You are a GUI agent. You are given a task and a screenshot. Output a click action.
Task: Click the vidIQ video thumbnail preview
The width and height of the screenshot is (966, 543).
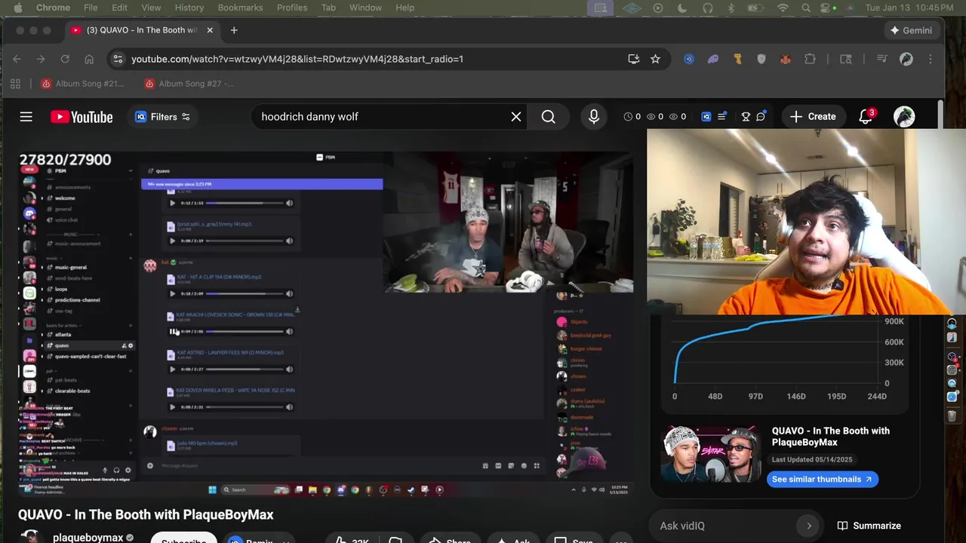(x=710, y=455)
